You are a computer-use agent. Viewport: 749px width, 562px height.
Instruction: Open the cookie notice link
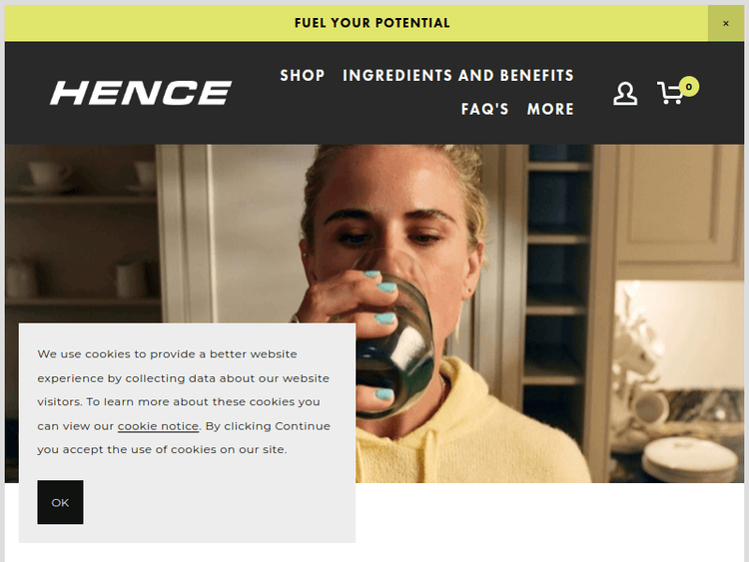[x=158, y=426]
